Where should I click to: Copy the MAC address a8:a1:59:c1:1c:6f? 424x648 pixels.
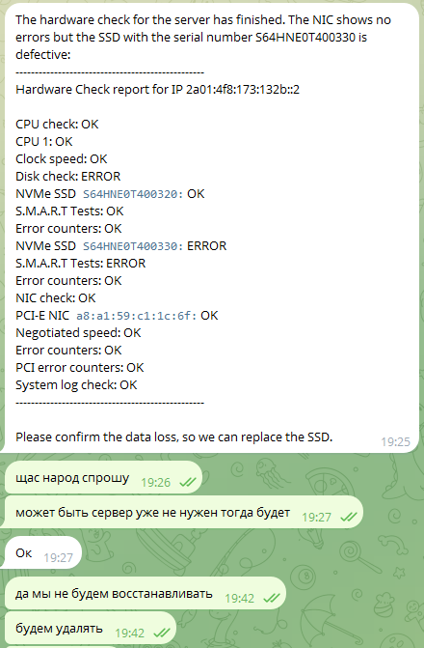[137, 316]
